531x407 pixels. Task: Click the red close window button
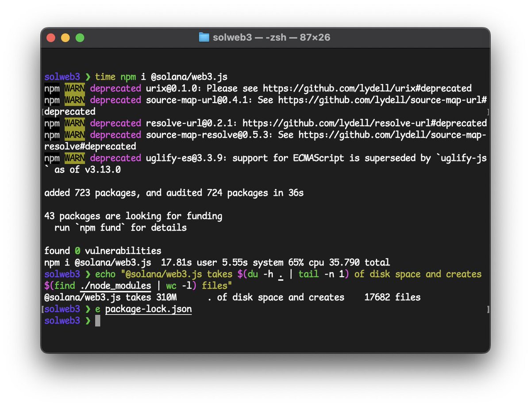(x=51, y=38)
